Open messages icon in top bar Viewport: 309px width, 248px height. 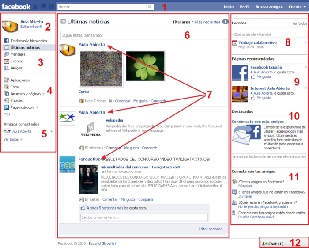[x=43, y=7]
